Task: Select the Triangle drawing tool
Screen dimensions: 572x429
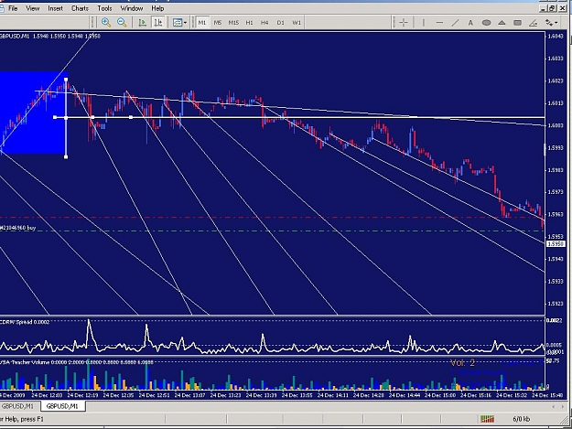Action: 502,23
